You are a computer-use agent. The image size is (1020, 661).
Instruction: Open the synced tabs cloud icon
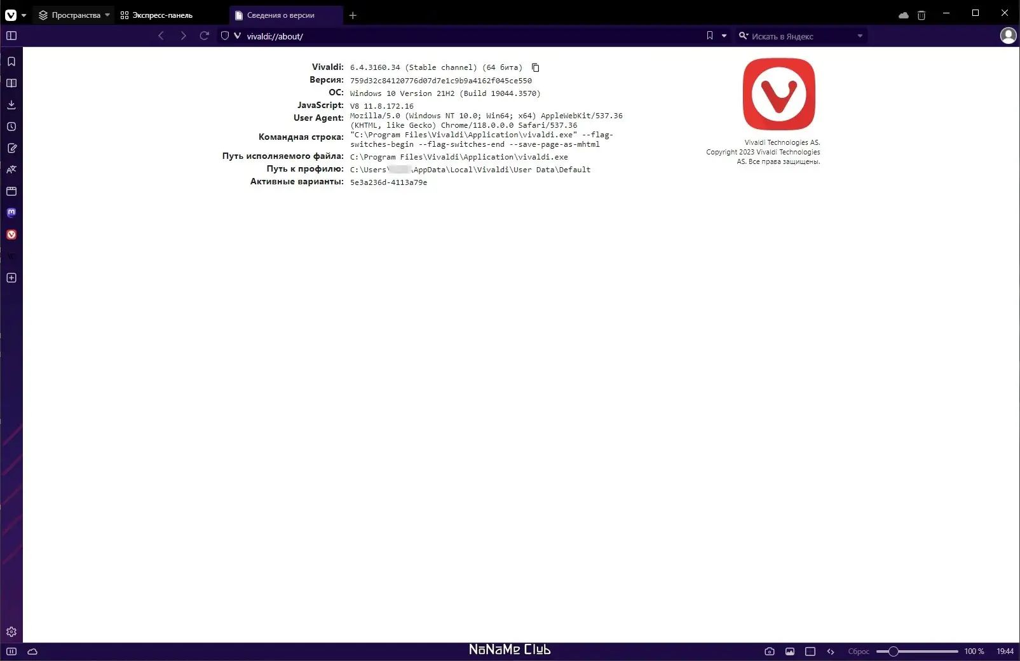click(x=903, y=15)
